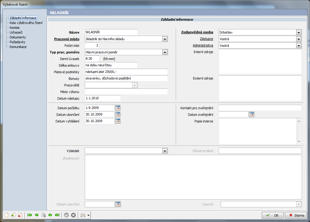Expand the Výsledek dropdown
Viewport: 310px width, 222px height.
point(165,151)
